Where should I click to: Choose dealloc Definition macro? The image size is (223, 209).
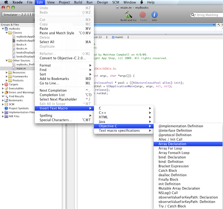(x=188, y=175)
